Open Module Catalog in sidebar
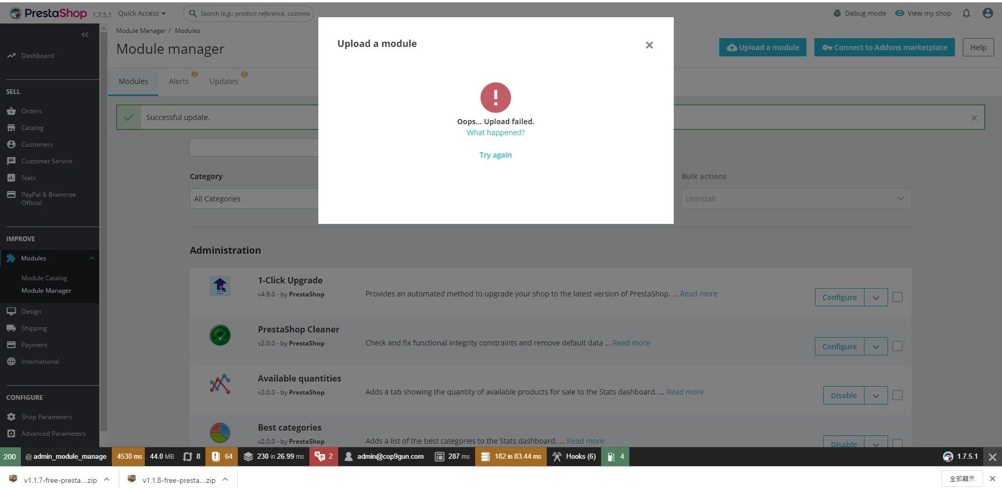Screen dimensions: 1002x488 pyautogui.click(x=44, y=278)
